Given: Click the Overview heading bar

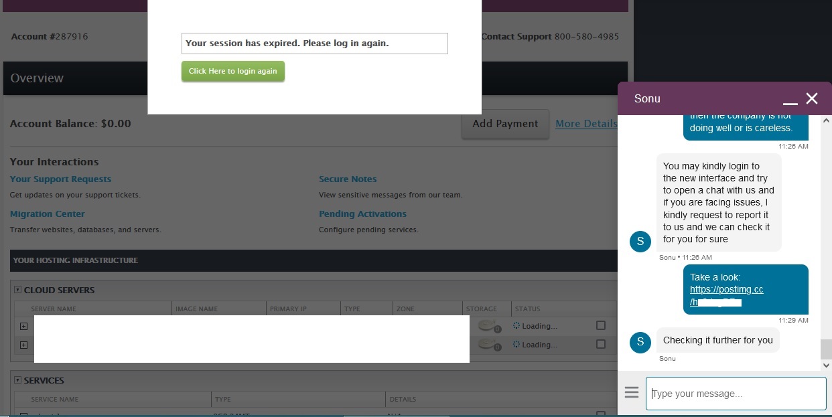Looking at the screenshot, I should 315,78.
